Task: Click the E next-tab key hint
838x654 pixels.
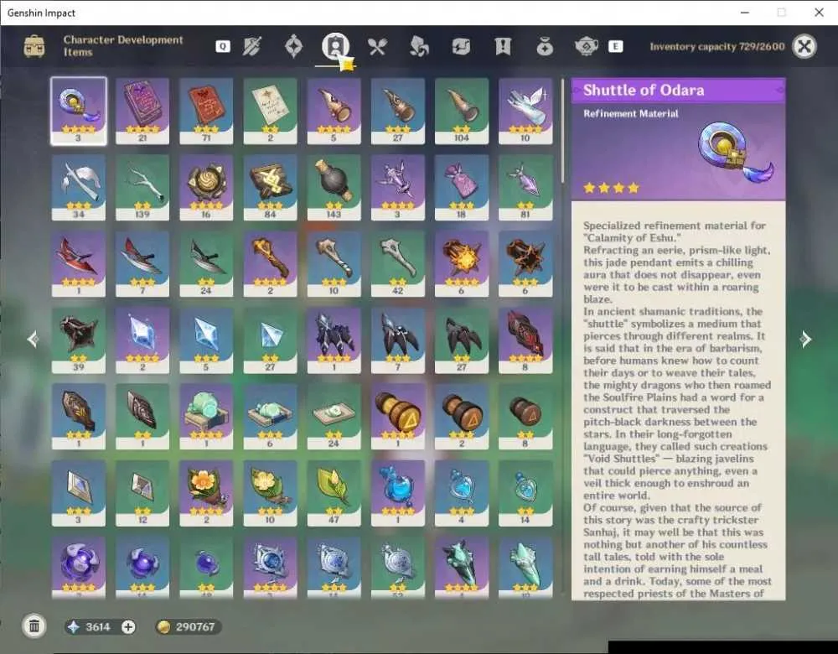Action: 615,46
